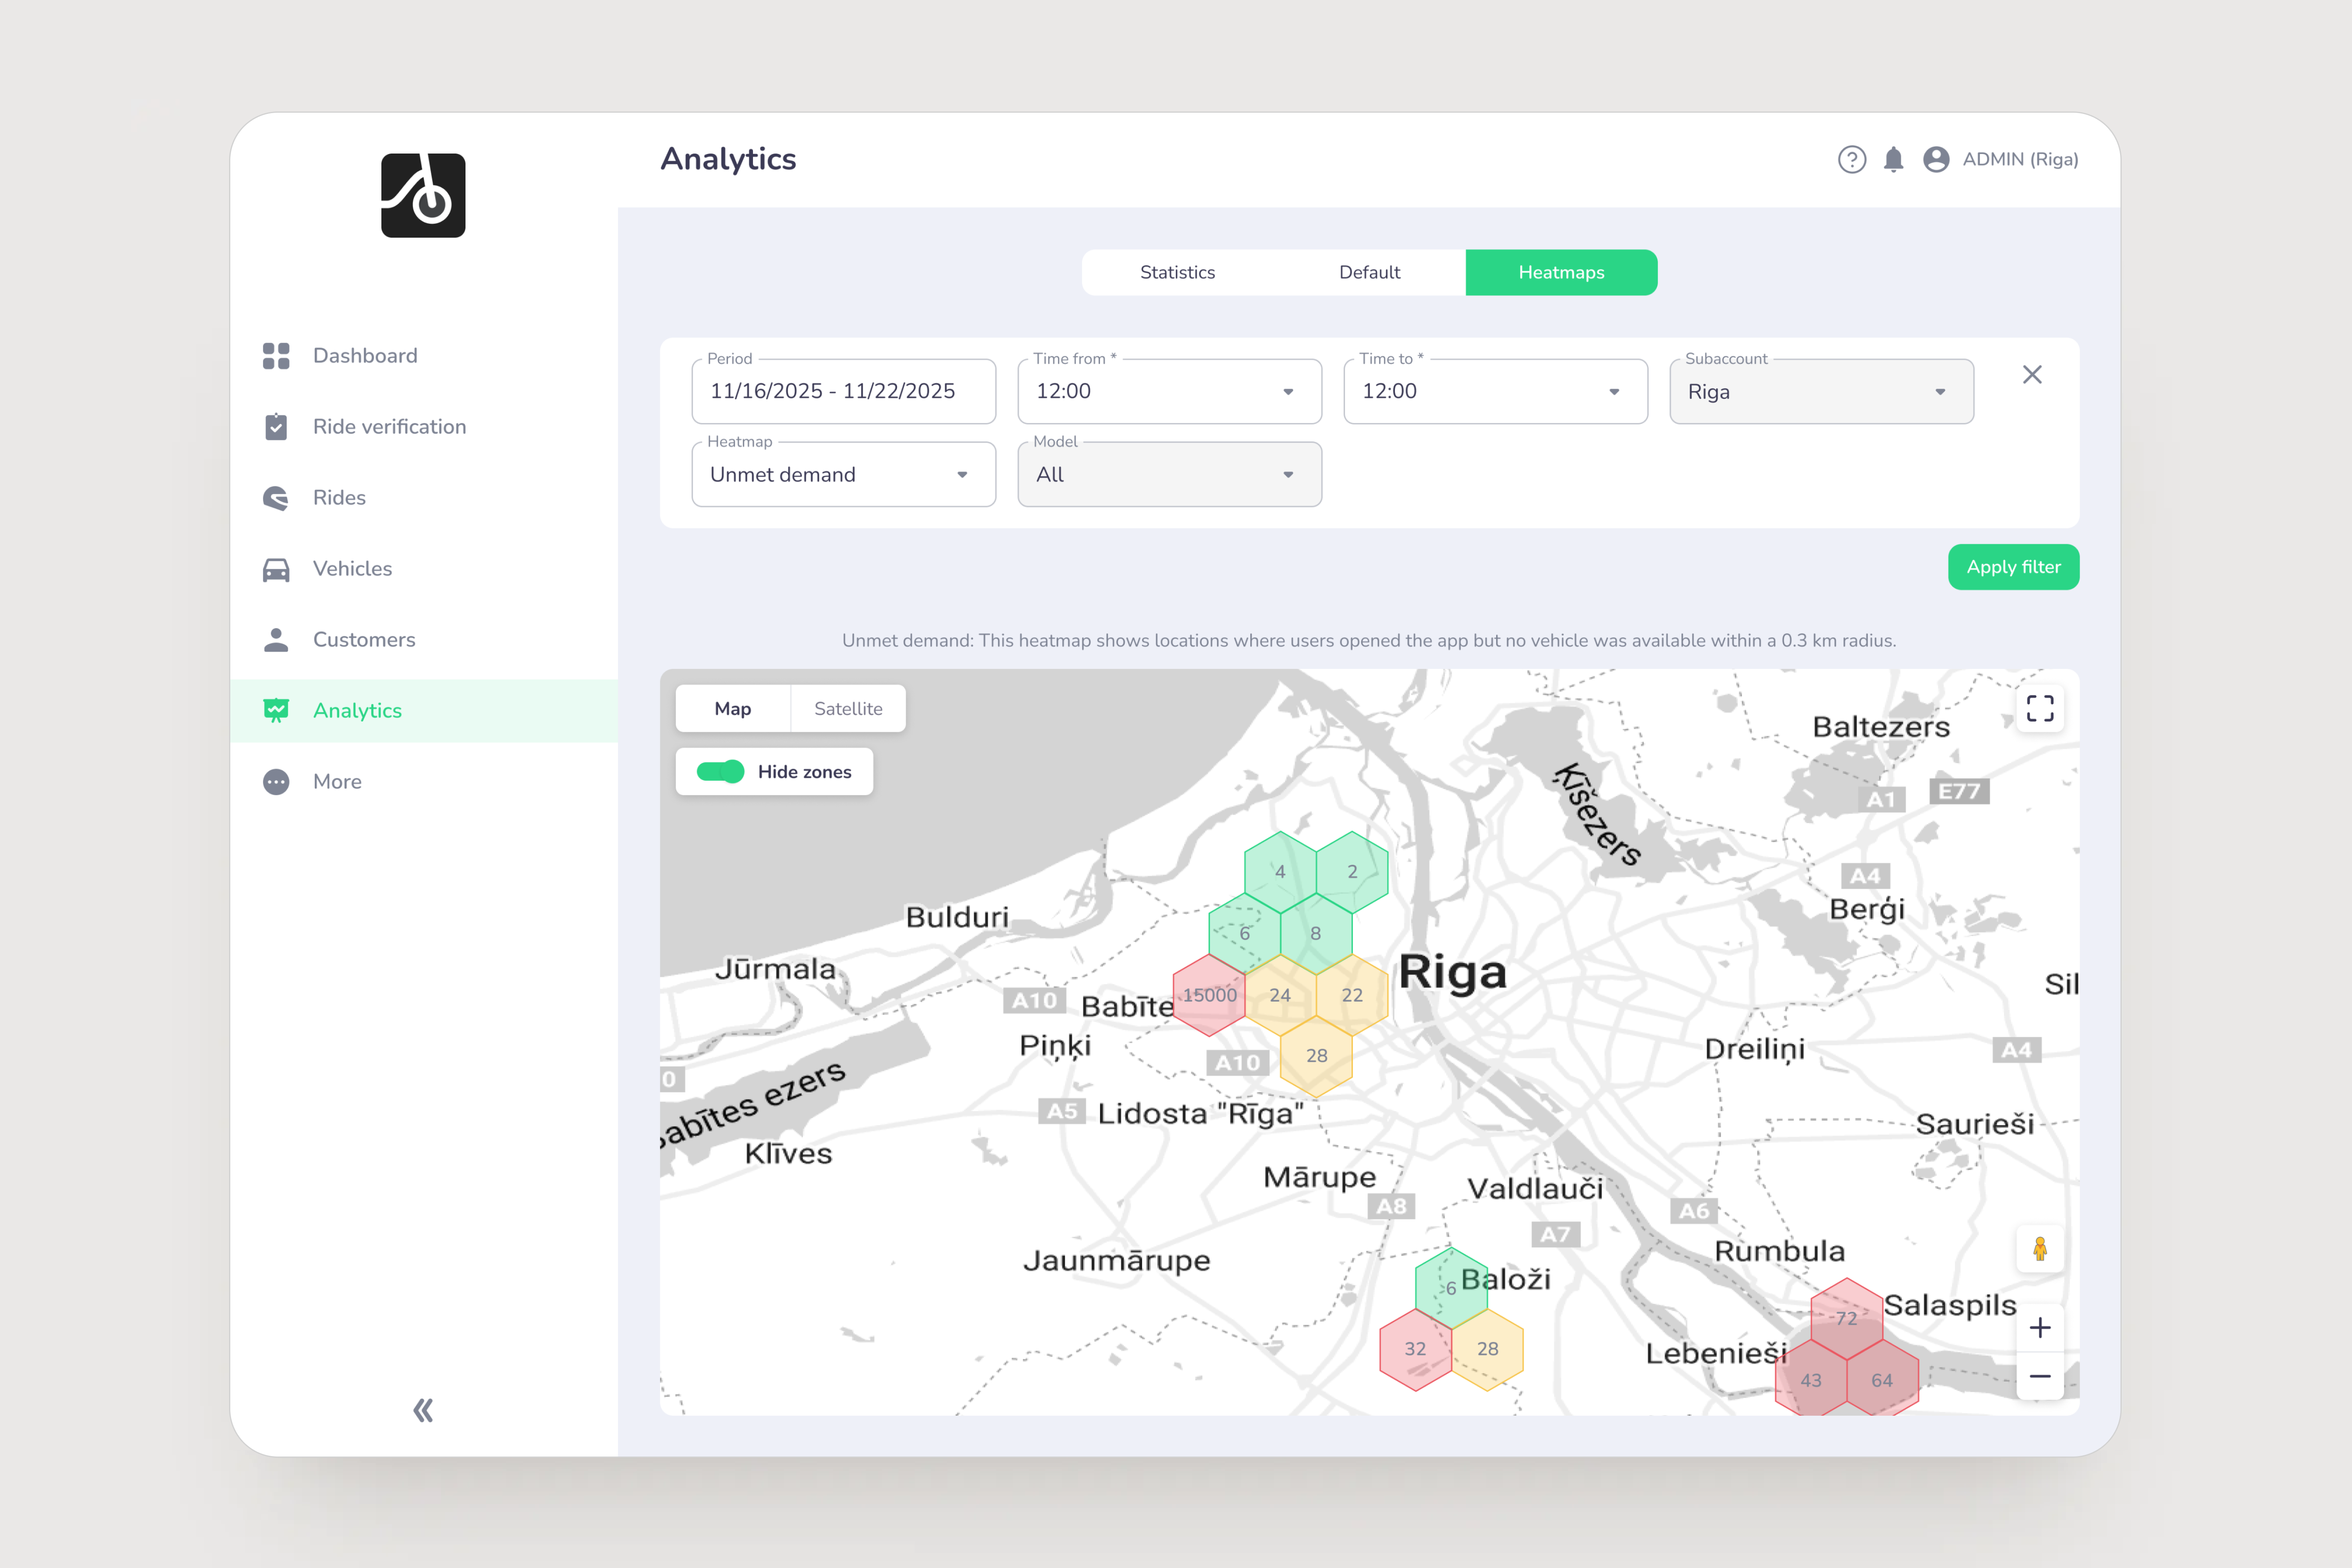Viewport: 2352px width, 1568px height.
Task: Click the Rides helmet icon
Action: click(276, 498)
